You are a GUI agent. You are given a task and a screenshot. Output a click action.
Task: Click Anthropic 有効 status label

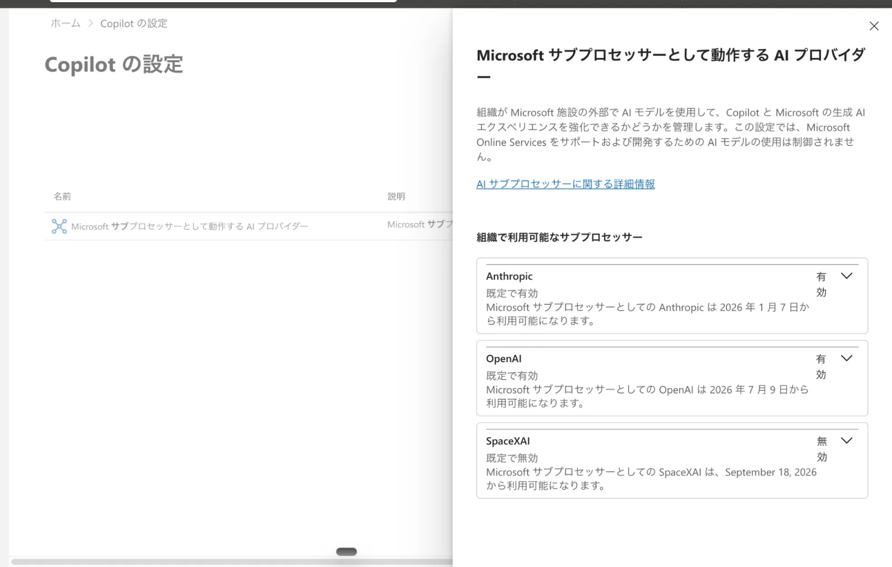[x=821, y=284]
